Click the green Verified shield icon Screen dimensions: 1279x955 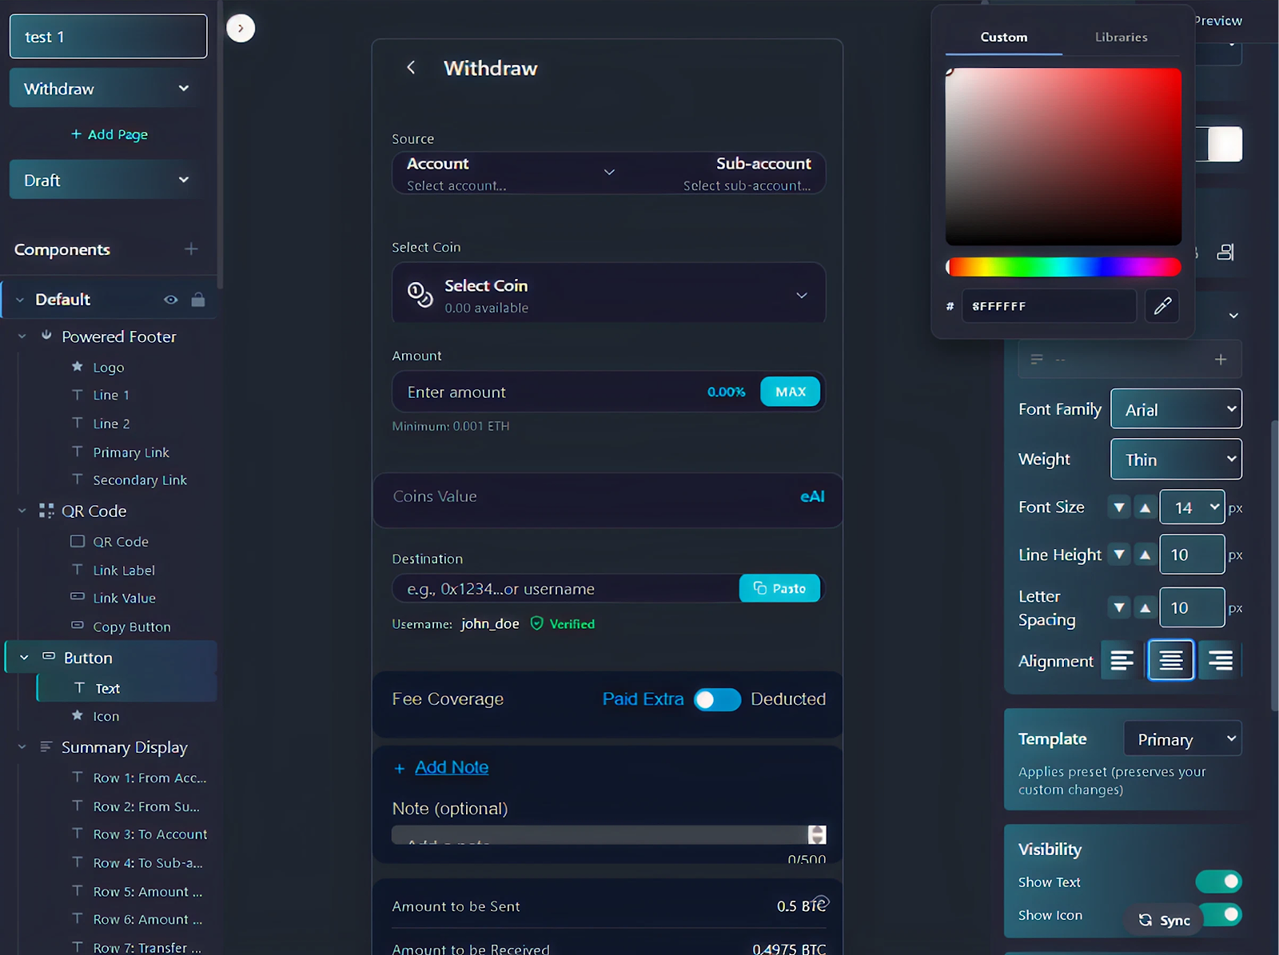[x=537, y=623]
